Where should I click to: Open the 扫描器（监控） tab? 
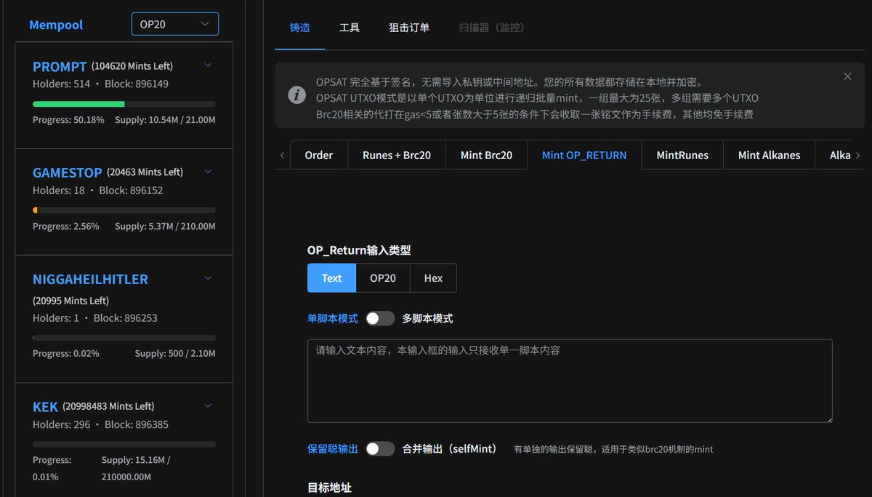click(492, 28)
